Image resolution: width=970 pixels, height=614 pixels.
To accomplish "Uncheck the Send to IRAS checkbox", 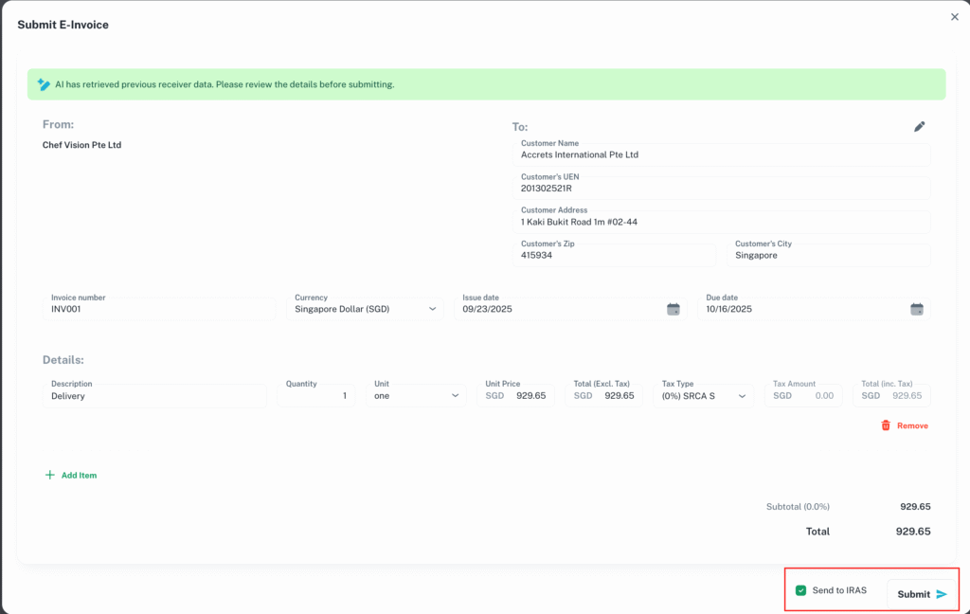I will (800, 589).
